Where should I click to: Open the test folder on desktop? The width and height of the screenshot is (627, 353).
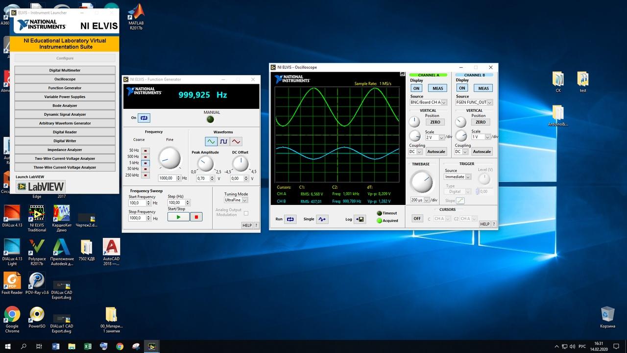(582, 82)
